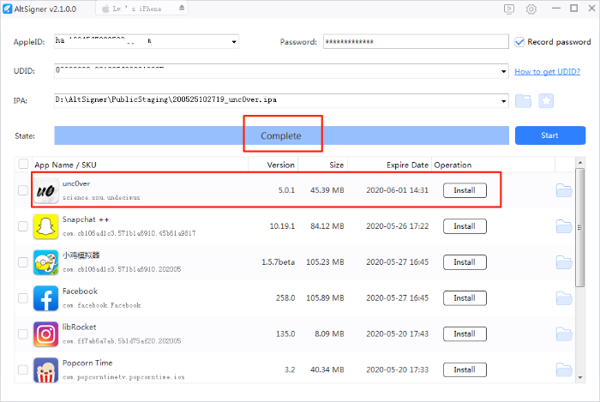The width and height of the screenshot is (600, 402).
Task: Click the AltSigner app logo
Action: (x=7, y=9)
